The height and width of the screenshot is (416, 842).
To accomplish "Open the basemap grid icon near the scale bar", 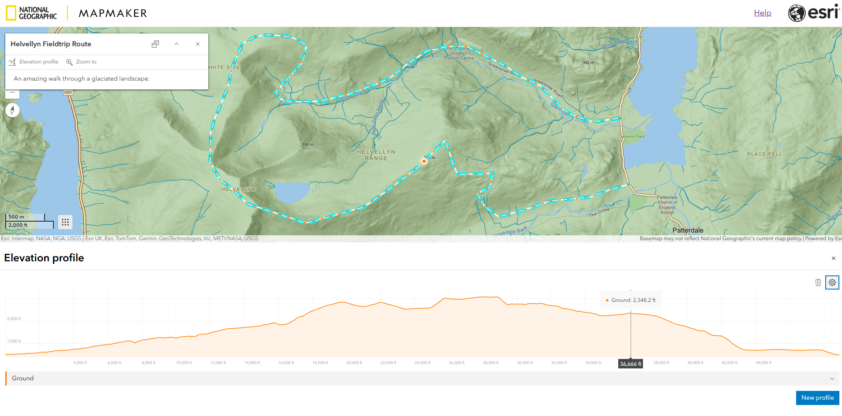I will [65, 222].
